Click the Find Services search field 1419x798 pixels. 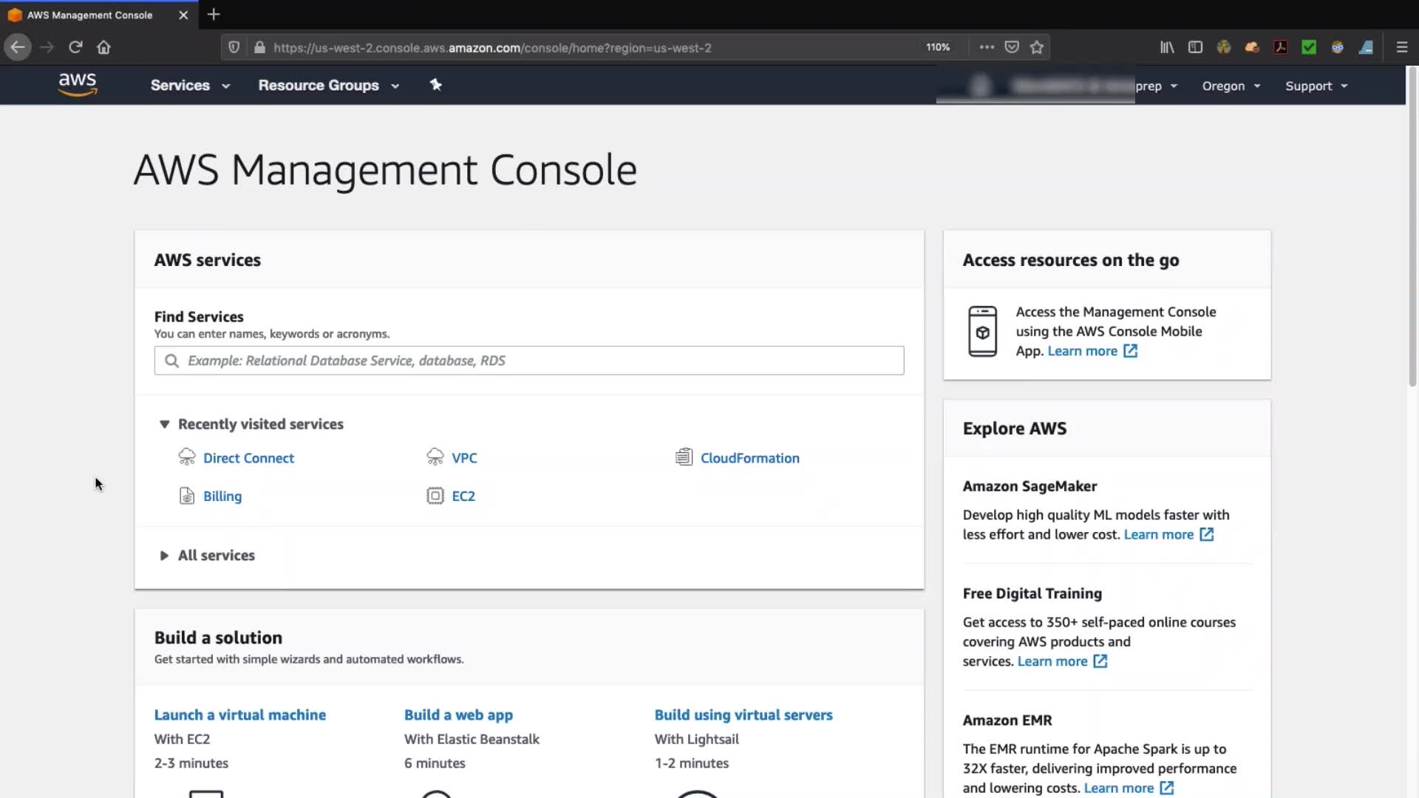(x=528, y=361)
